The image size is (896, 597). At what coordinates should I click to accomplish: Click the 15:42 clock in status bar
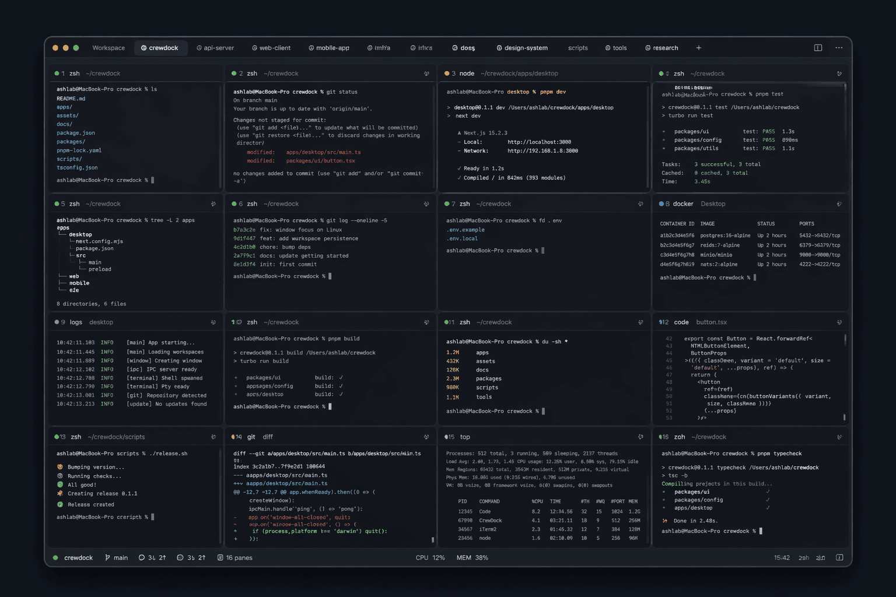tap(782, 558)
